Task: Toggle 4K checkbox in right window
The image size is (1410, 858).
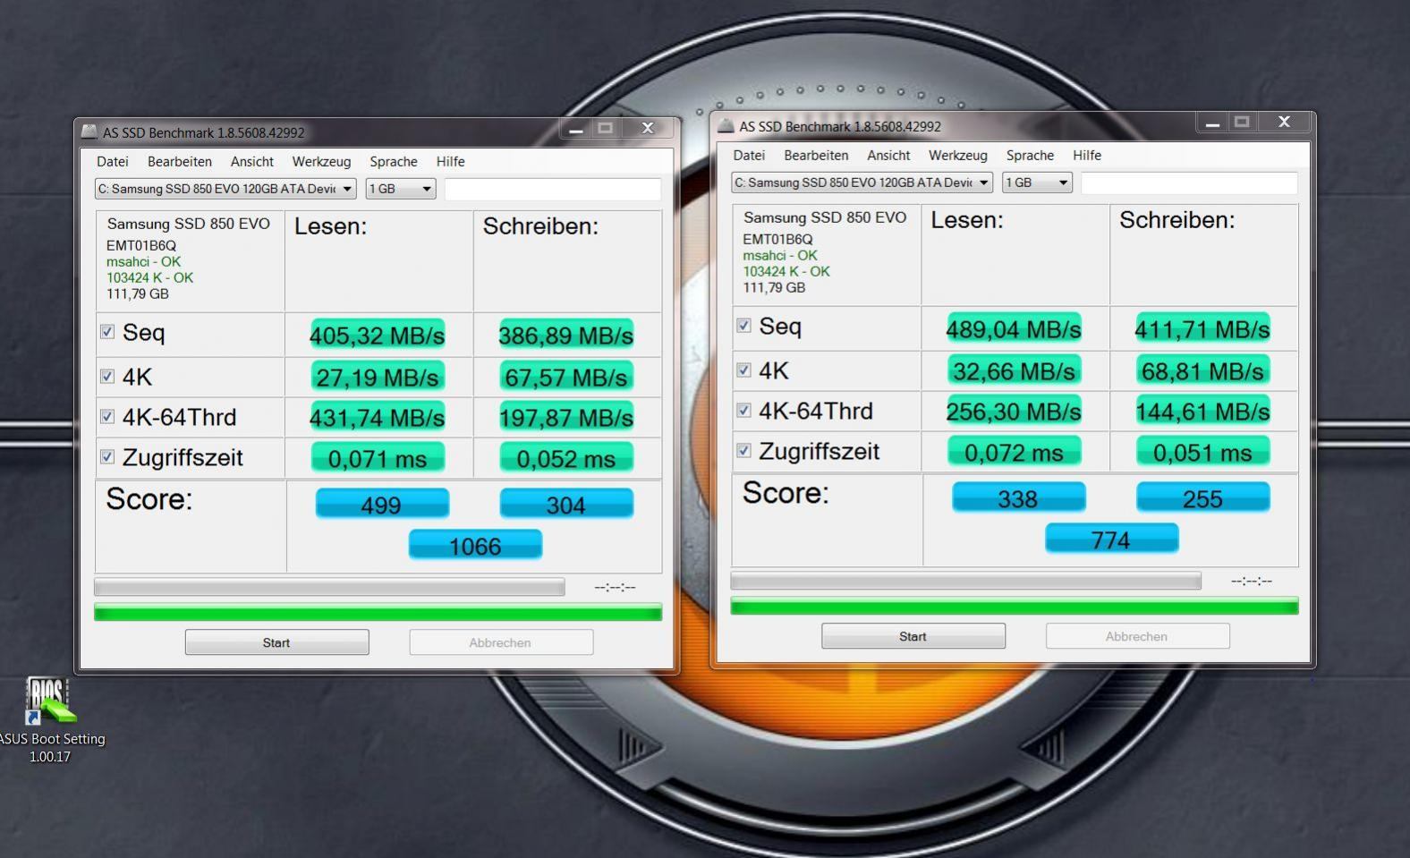Action: (743, 370)
